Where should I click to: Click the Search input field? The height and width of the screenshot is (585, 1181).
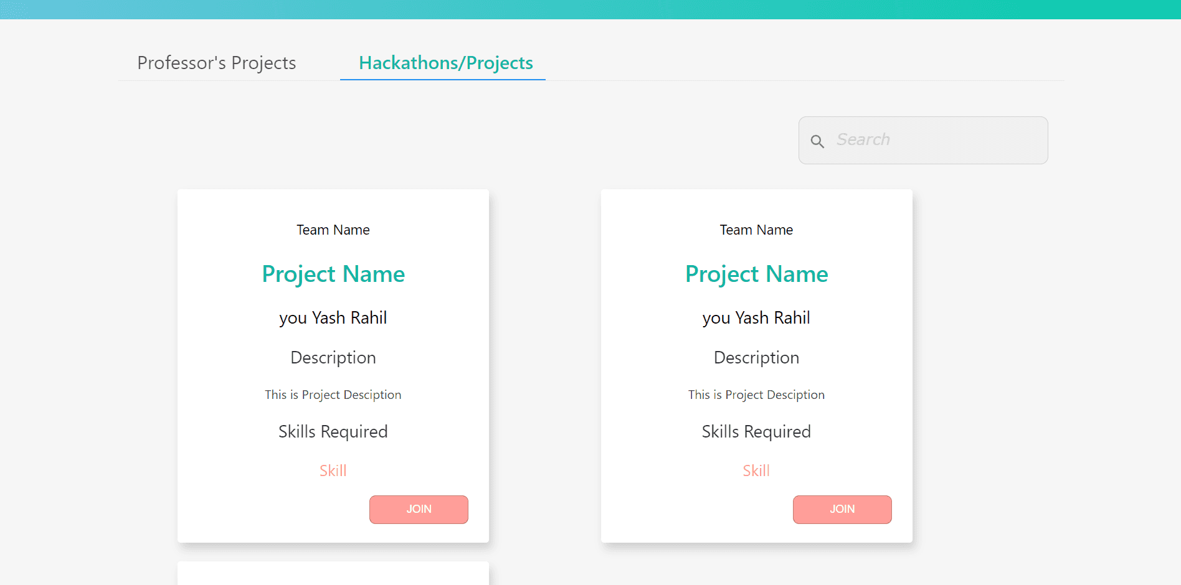[x=922, y=140]
